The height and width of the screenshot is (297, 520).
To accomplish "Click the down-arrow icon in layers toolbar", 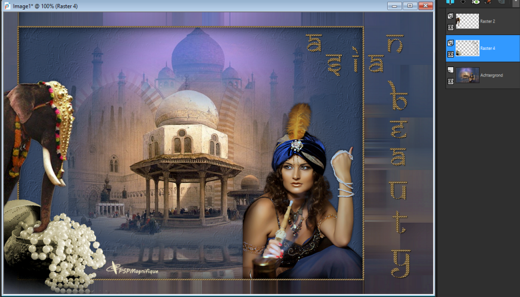I will [x=462, y=2].
